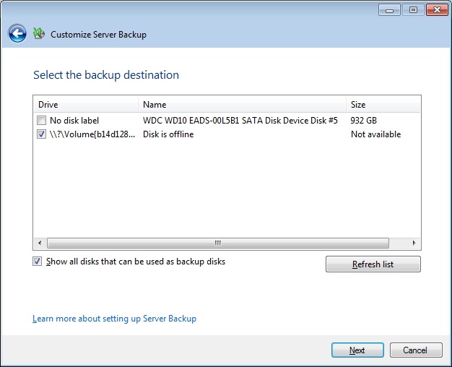Close the window with the red X

click(438, 9)
